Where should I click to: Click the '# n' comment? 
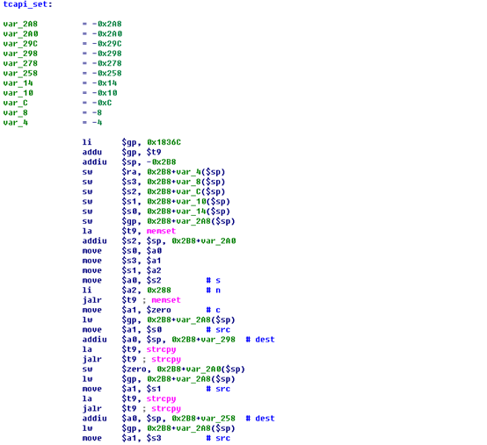214,291
